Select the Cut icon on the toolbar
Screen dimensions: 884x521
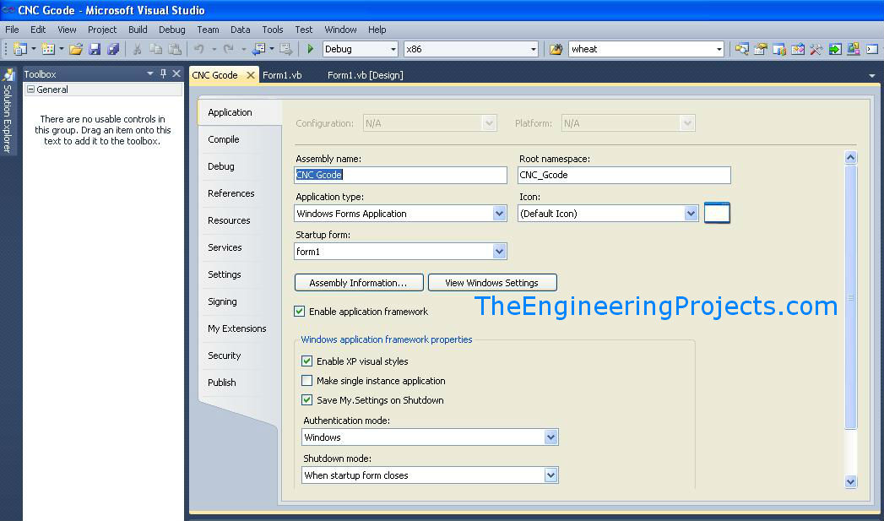(137, 49)
